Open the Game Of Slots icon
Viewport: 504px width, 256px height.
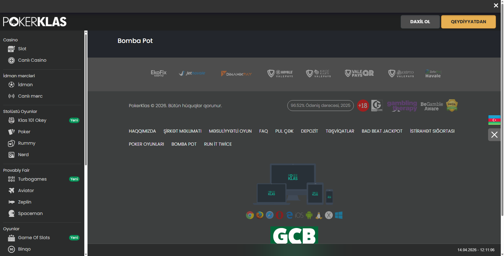click(11, 238)
